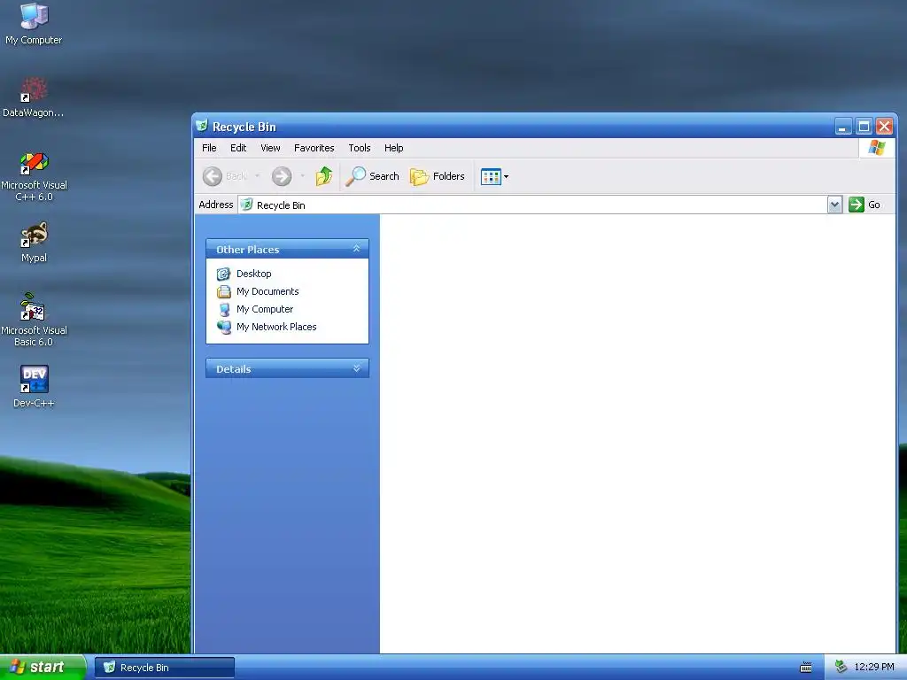Click the Start button
907x680 pixels.
point(43,667)
